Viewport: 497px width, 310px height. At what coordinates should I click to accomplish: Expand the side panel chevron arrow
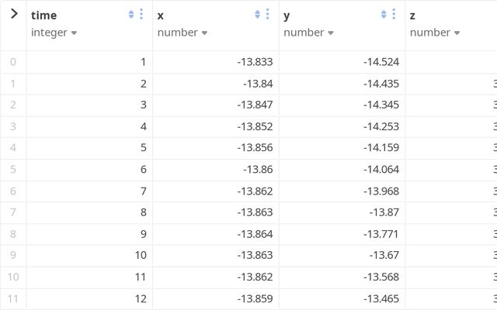pyautogui.click(x=13, y=14)
